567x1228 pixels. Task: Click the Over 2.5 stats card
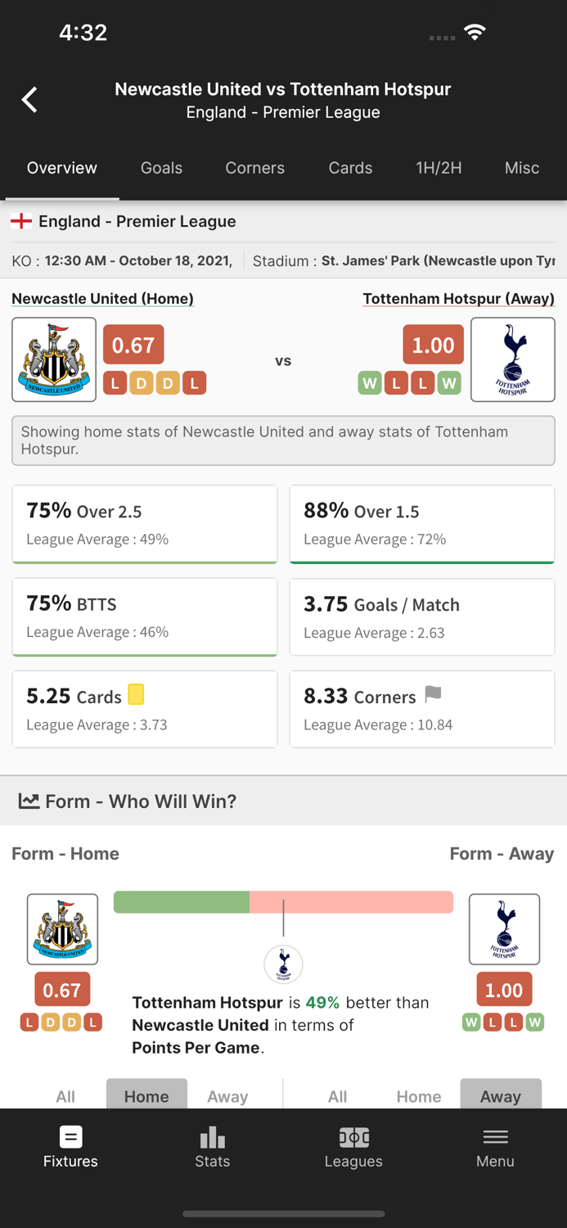145,524
